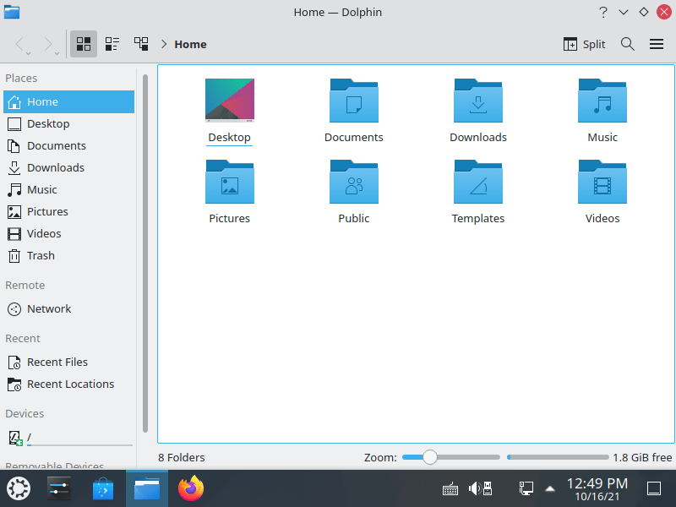Image resolution: width=676 pixels, height=507 pixels.
Task: Launch Firefox from the taskbar
Action: pyautogui.click(x=191, y=489)
